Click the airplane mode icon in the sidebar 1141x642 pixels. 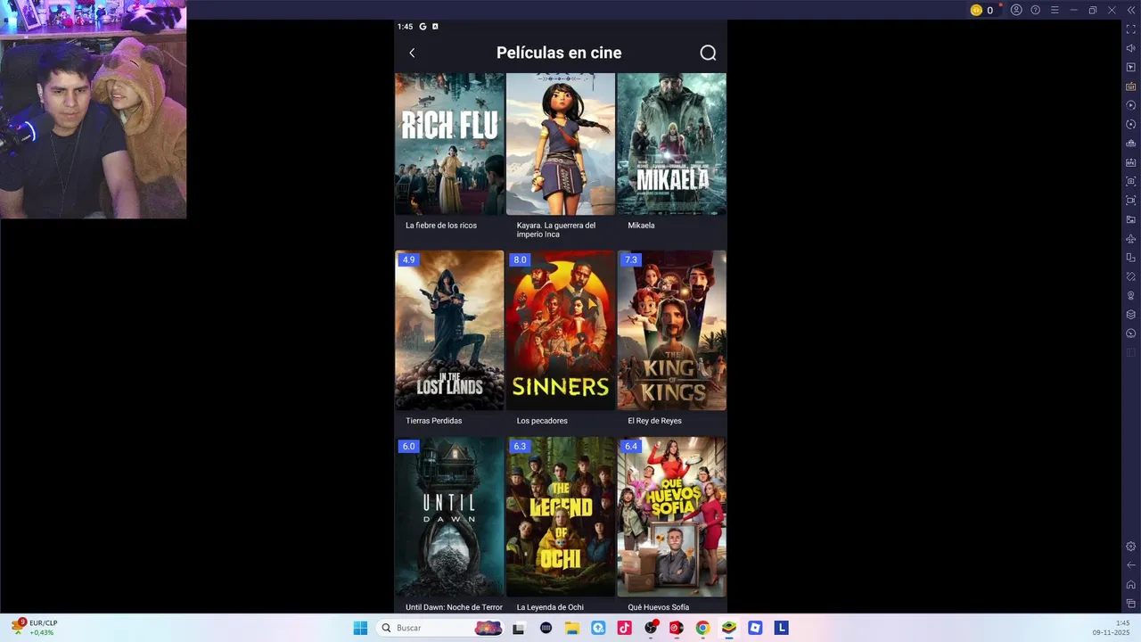click(x=1131, y=238)
